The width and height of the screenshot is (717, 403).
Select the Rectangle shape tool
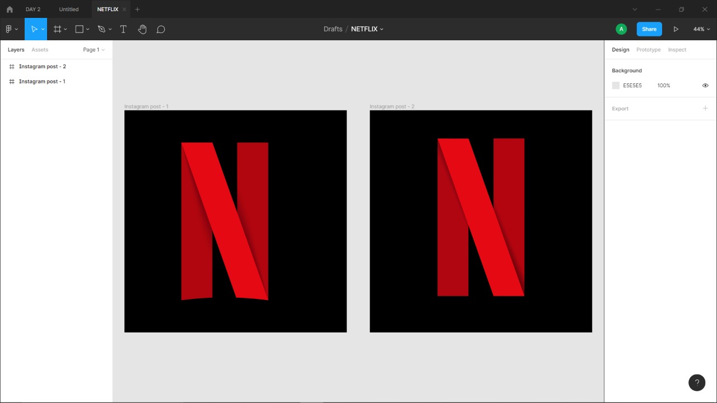(80, 29)
